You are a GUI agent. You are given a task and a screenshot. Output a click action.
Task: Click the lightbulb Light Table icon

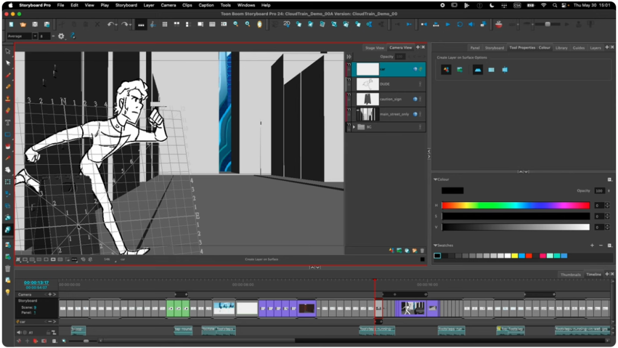[8, 292]
